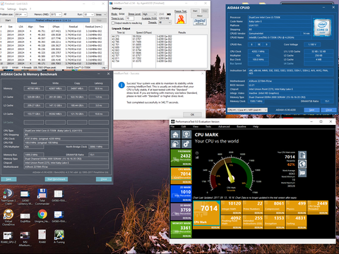
Task: Click clock icon beside CPU gauge
Action: pos(197,153)
